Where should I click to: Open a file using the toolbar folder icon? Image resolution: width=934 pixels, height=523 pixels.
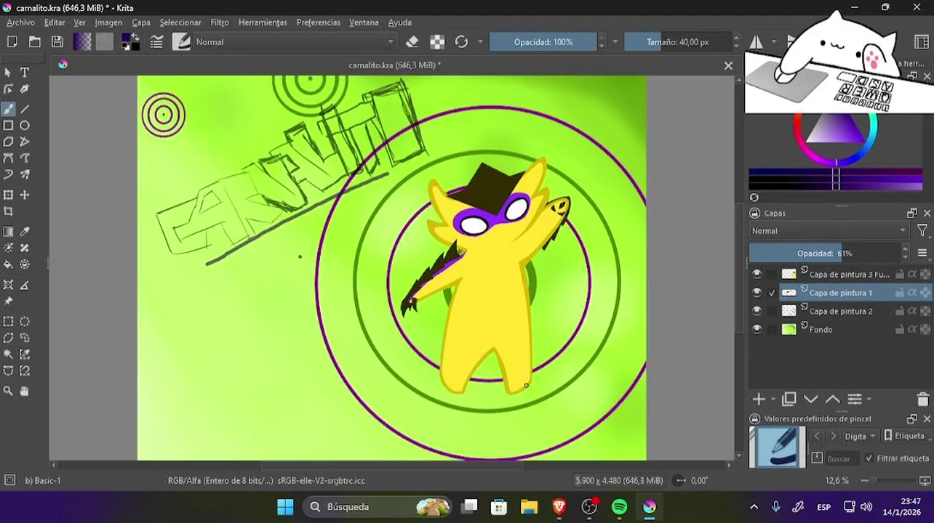(x=35, y=42)
